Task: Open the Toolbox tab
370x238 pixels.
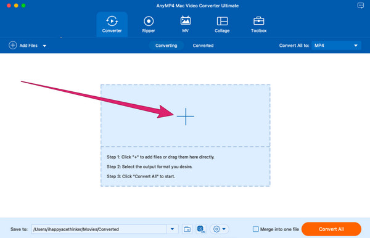Action: click(x=258, y=25)
